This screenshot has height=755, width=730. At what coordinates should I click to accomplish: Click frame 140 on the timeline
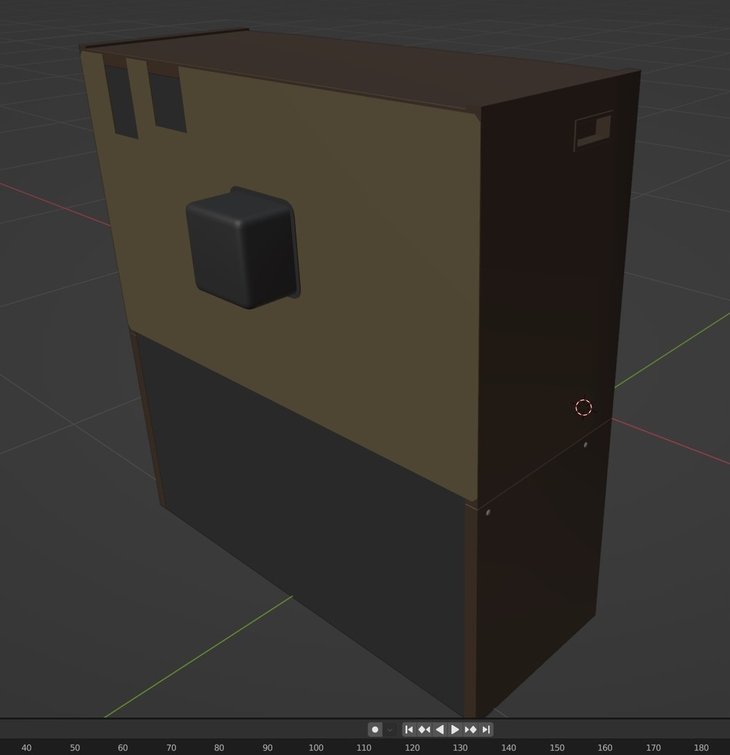coord(509,748)
